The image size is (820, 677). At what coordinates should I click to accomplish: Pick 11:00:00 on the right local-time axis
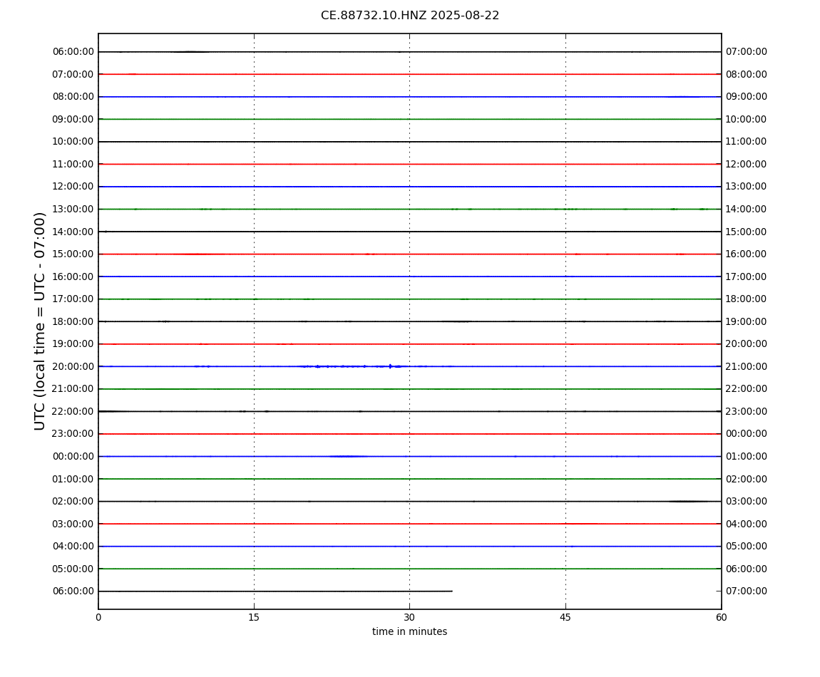click(x=747, y=142)
